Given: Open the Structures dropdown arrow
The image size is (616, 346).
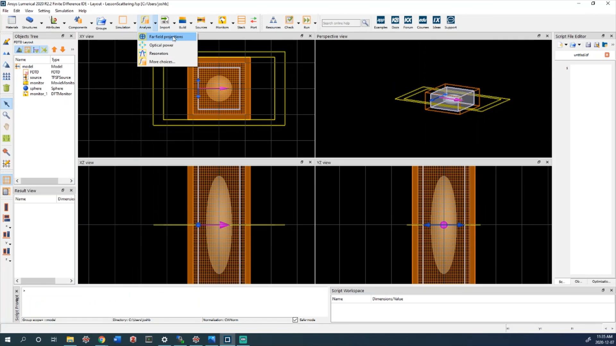Looking at the screenshot, I should click(x=41, y=23).
